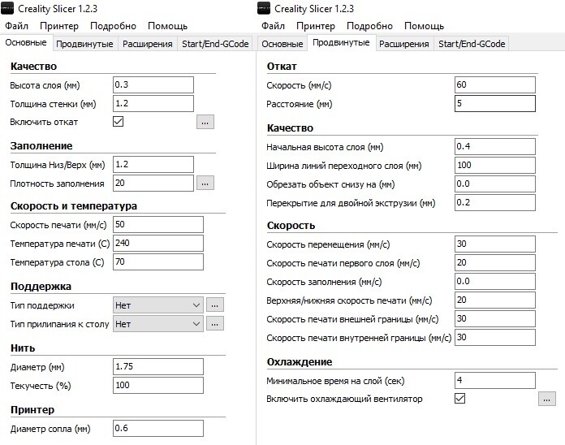Image resolution: width=565 pixels, height=445 pixels.
Task: Toggle the Включить откат checkbox
Action: (x=119, y=122)
